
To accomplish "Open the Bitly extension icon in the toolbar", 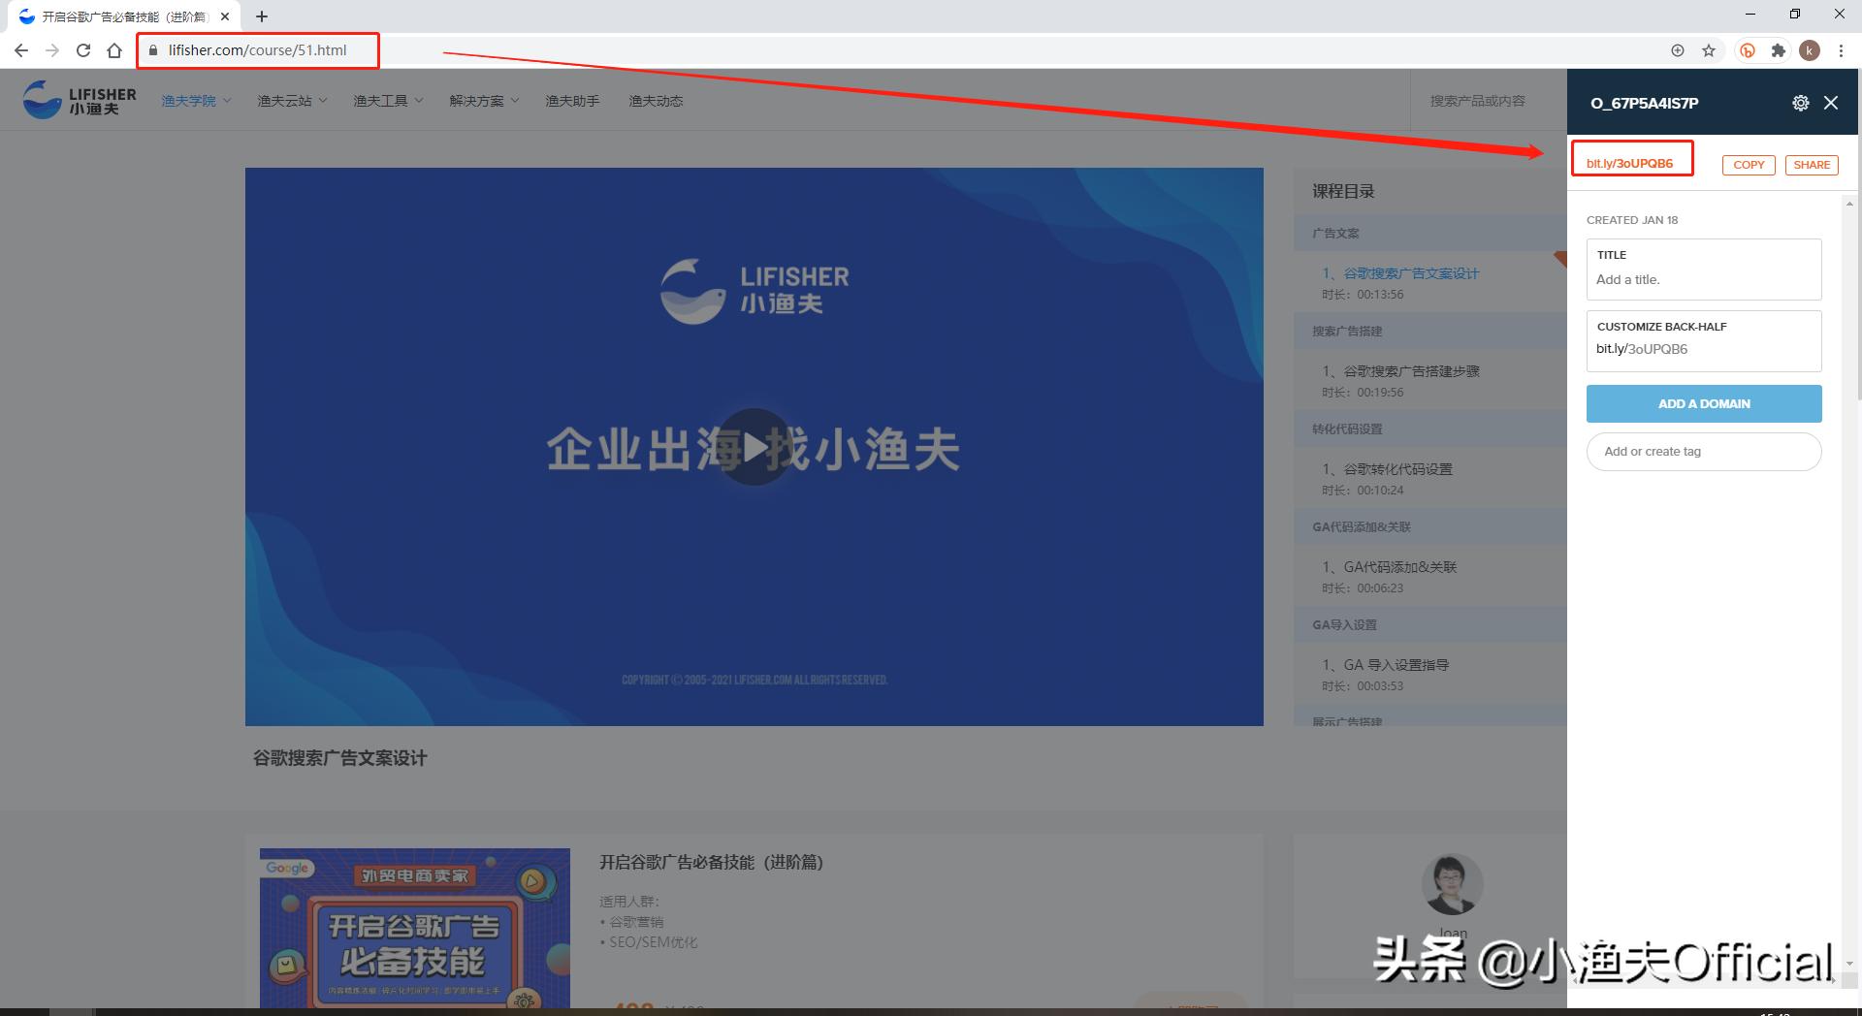I will (x=1748, y=50).
